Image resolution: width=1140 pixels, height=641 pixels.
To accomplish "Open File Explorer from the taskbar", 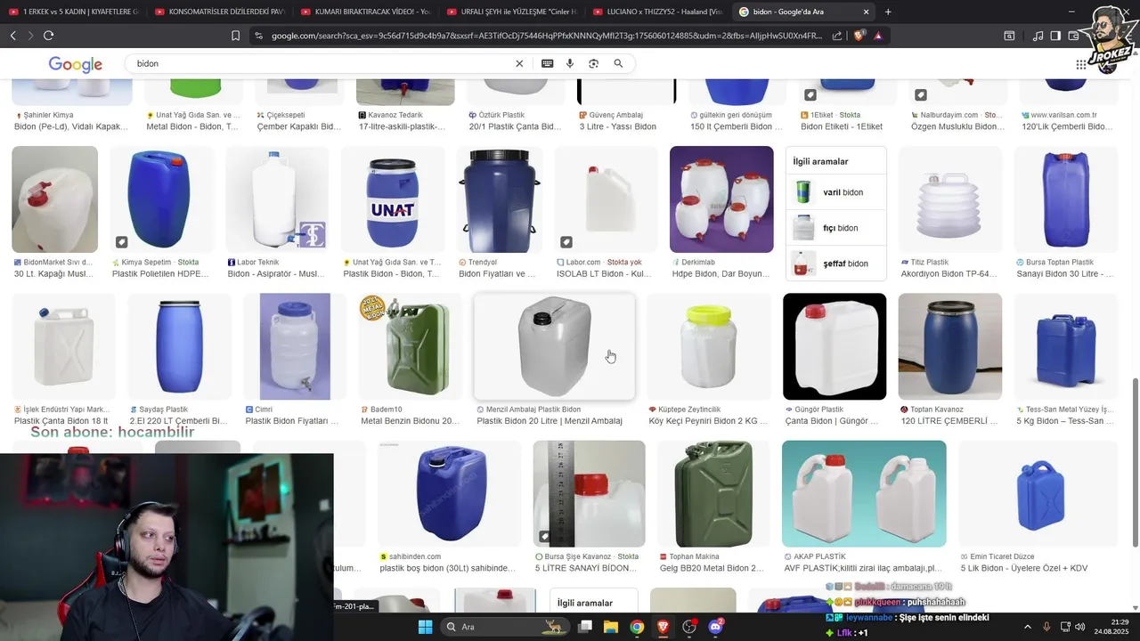I will coord(611,627).
